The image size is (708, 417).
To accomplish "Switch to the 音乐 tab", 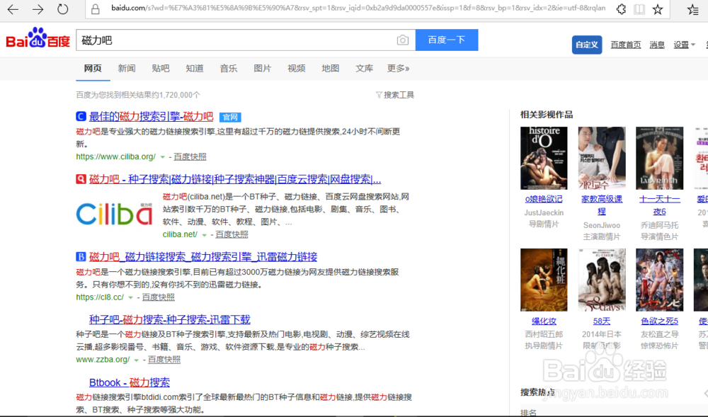I will tap(229, 69).
